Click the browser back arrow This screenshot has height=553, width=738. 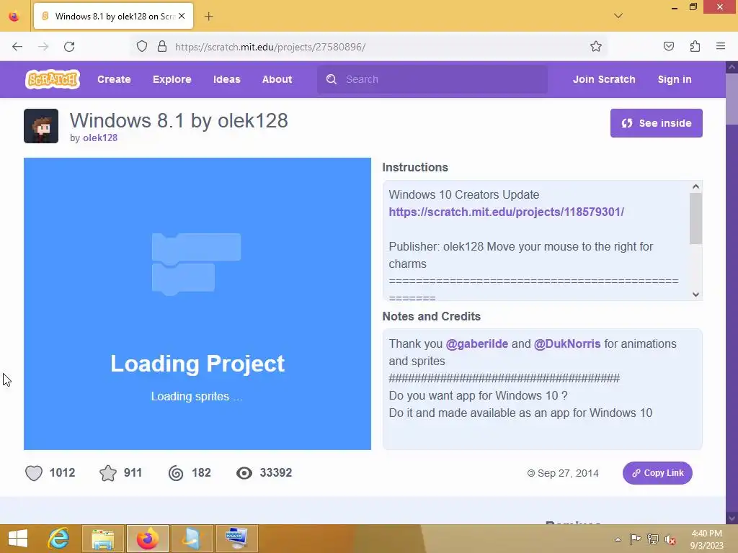pos(17,47)
